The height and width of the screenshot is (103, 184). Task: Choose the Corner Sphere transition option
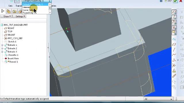coord(35,10)
